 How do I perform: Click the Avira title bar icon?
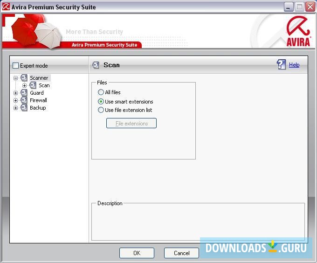tap(6, 7)
